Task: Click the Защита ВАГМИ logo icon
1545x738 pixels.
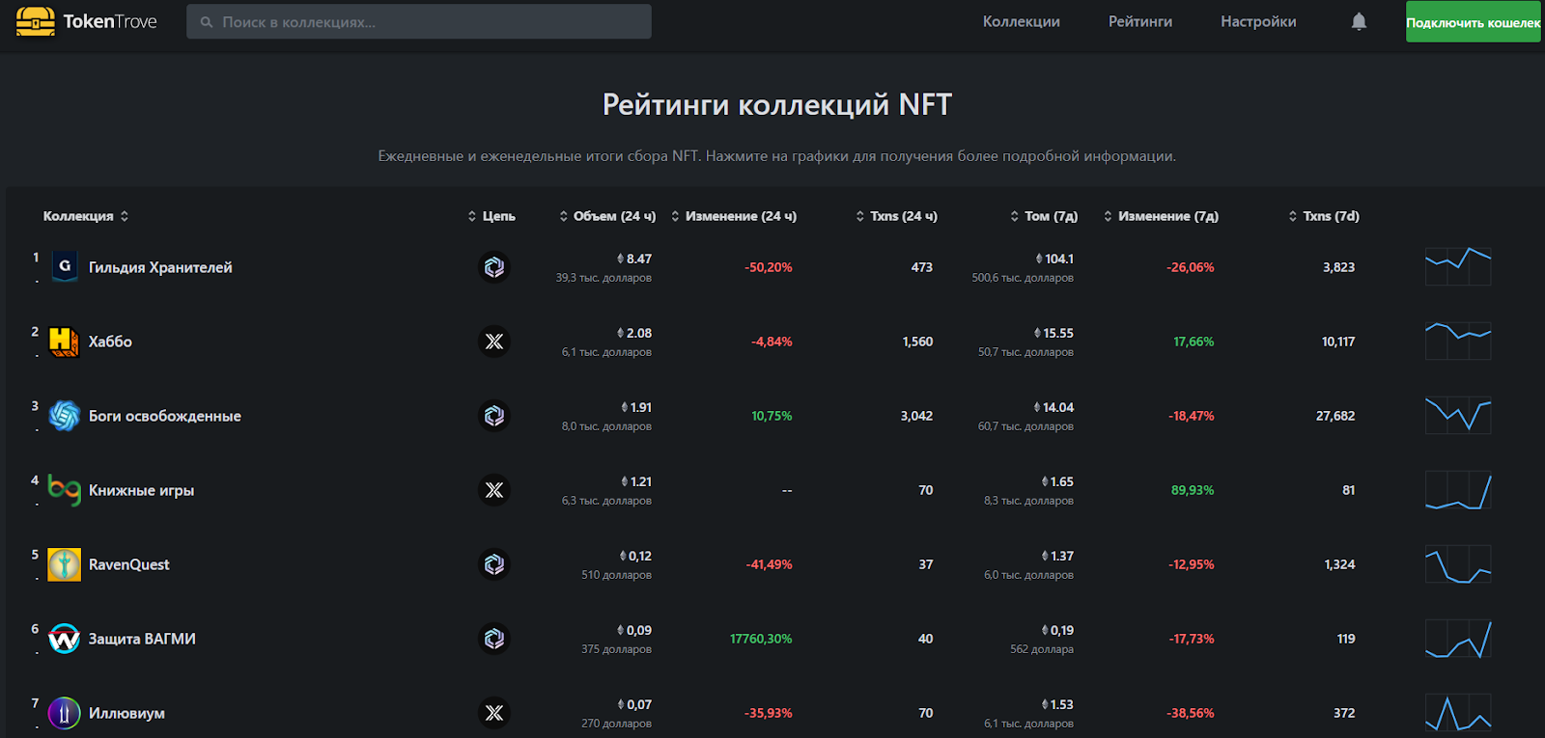Action: coord(65,639)
